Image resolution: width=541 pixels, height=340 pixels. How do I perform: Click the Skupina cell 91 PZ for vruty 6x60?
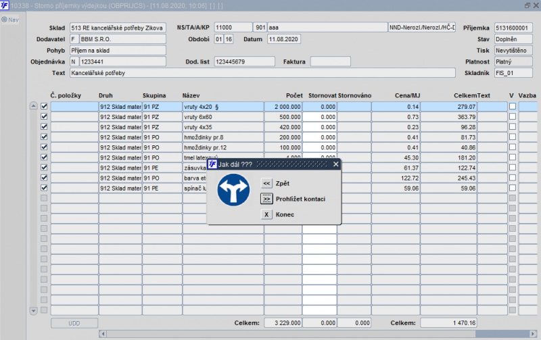click(162, 117)
